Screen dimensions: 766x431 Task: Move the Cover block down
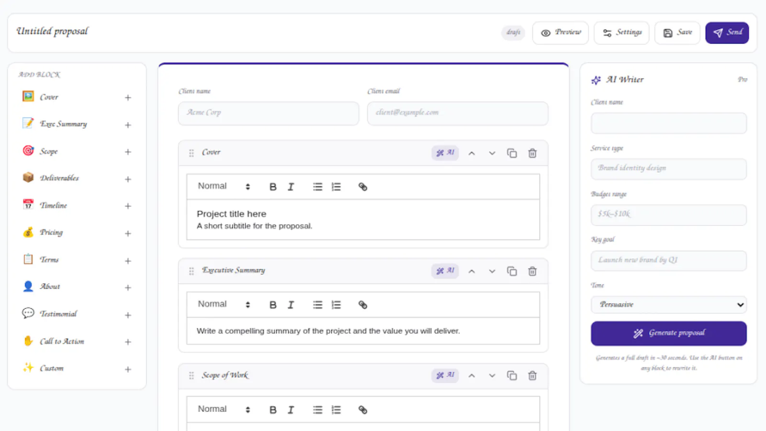pyautogui.click(x=492, y=153)
